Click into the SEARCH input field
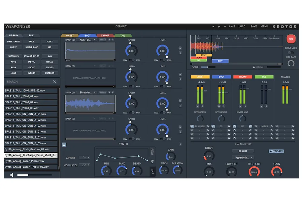The height and width of the screenshot is (202, 303). pyautogui.click(x=29, y=81)
